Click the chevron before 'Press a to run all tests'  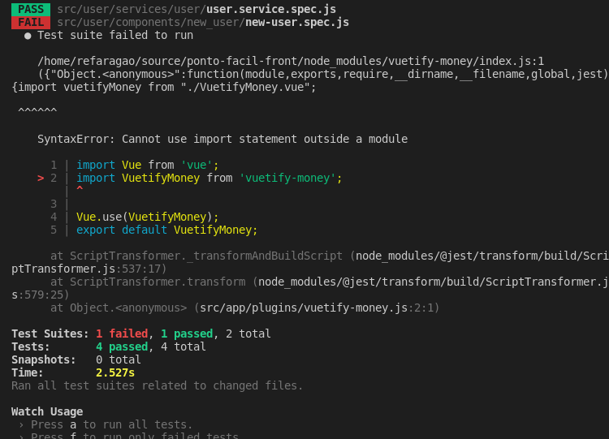(21, 424)
